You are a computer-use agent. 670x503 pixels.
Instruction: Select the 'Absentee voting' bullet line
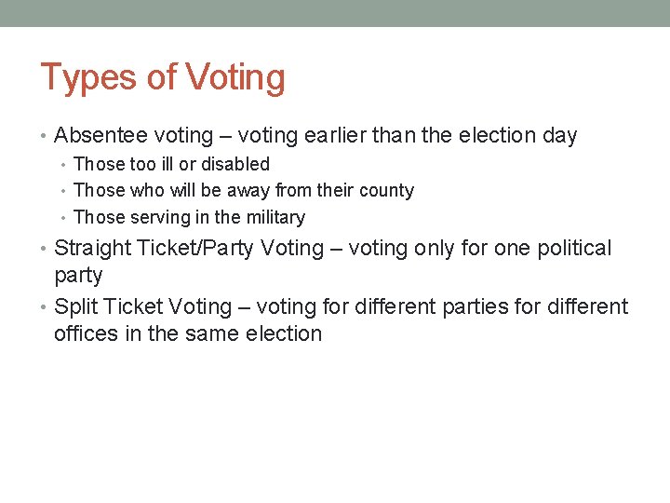315,136
